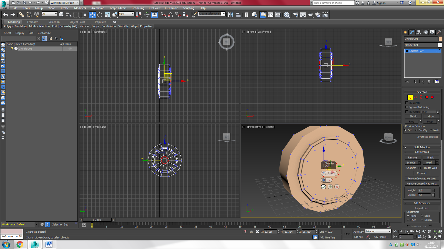Open the Utilities command panel tab

point(439,32)
